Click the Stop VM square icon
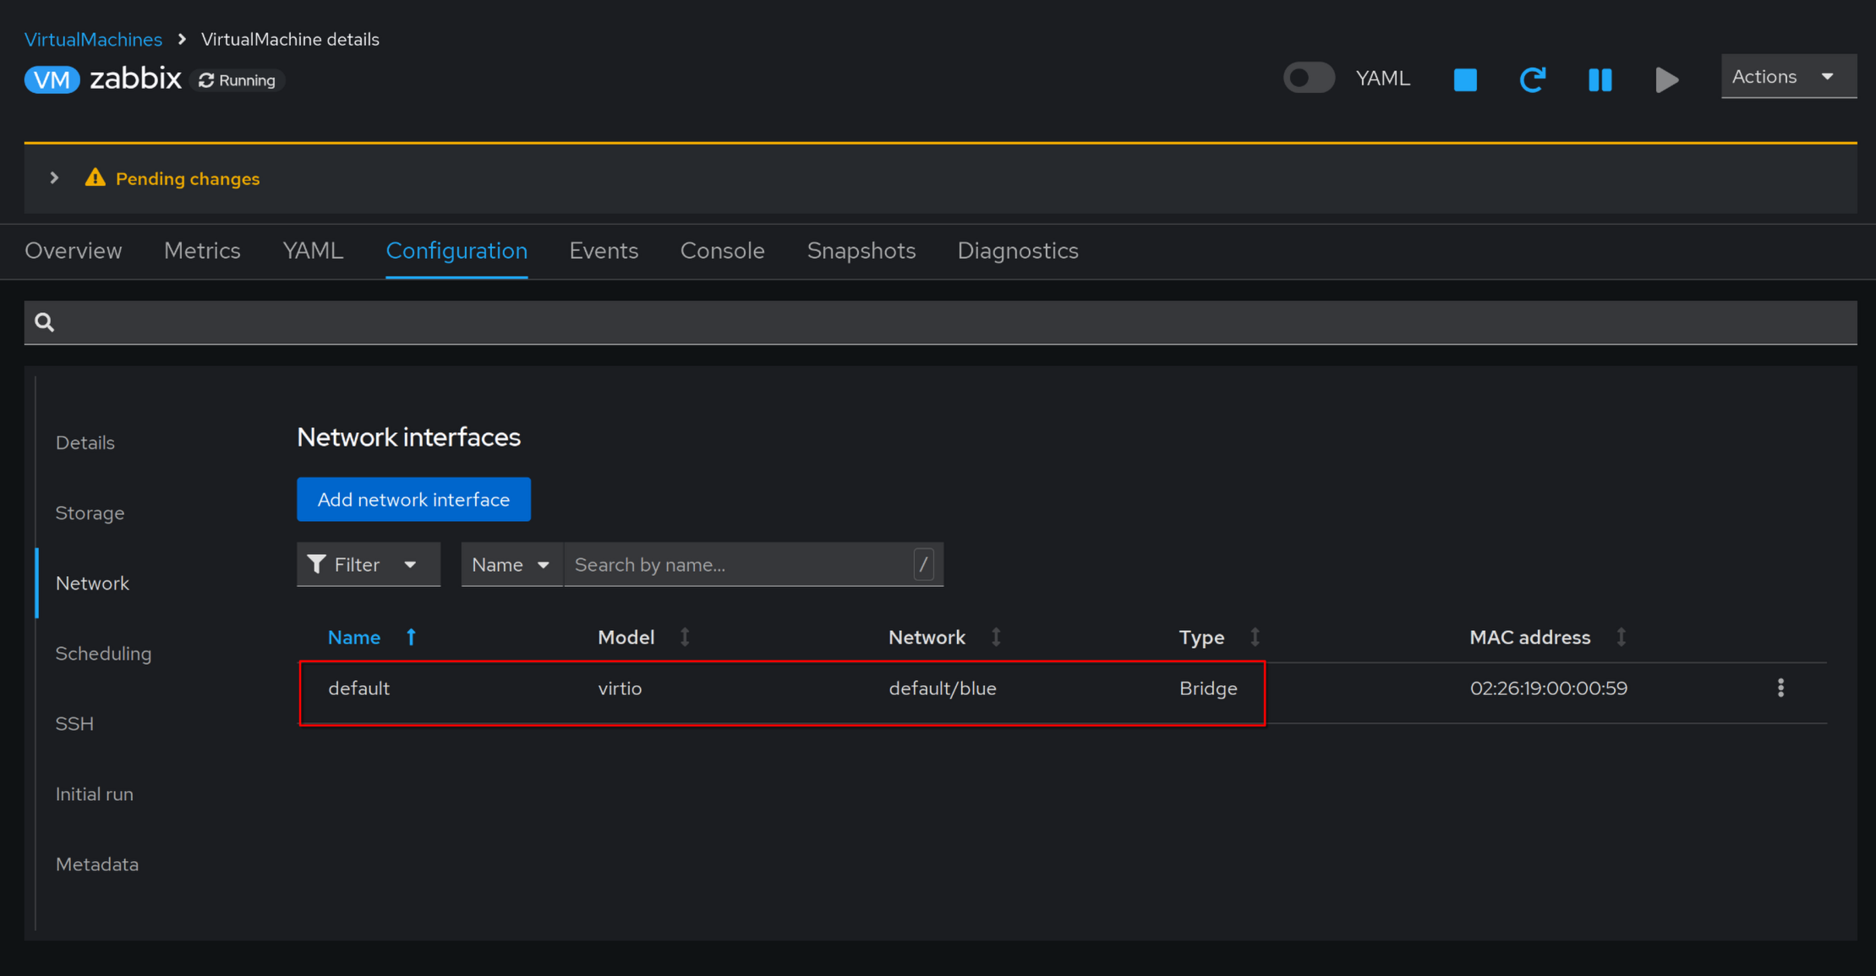The image size is (1876, 976). [1465, 80]
